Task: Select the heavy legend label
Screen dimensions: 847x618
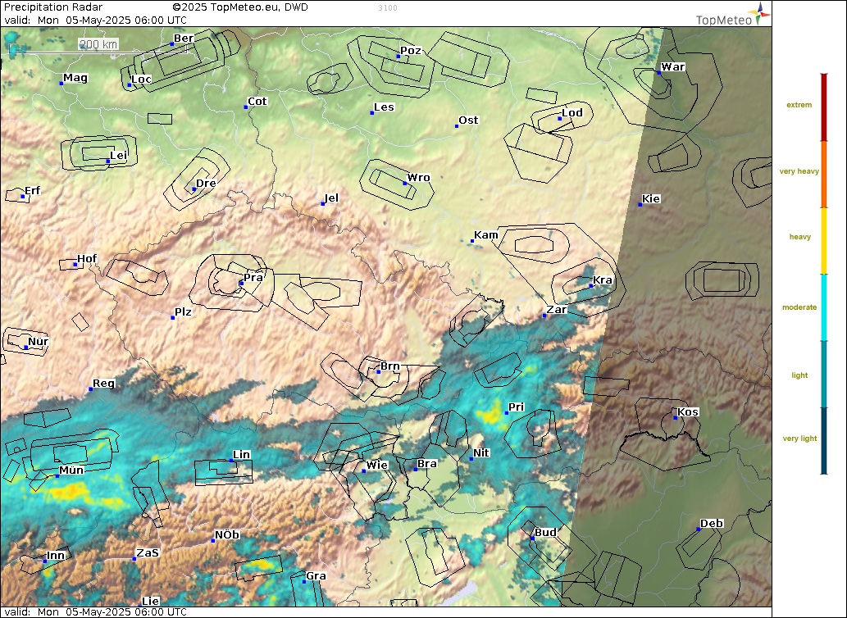Action: (800, 236)
